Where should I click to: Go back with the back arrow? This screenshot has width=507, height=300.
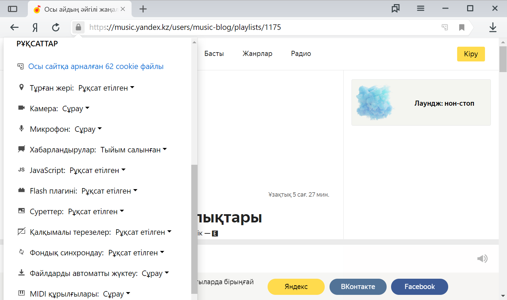tap(14, 27)
